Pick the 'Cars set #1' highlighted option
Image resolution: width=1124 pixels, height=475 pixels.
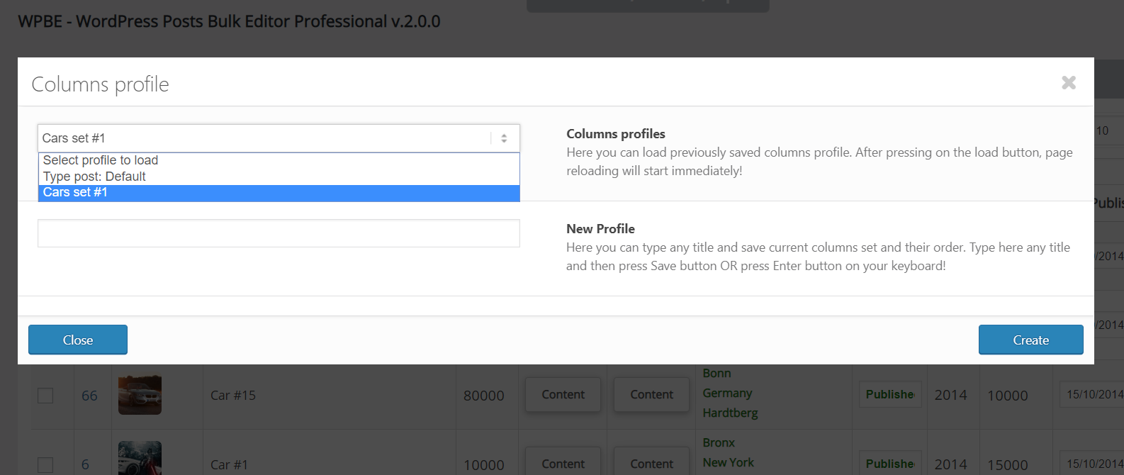75,193
